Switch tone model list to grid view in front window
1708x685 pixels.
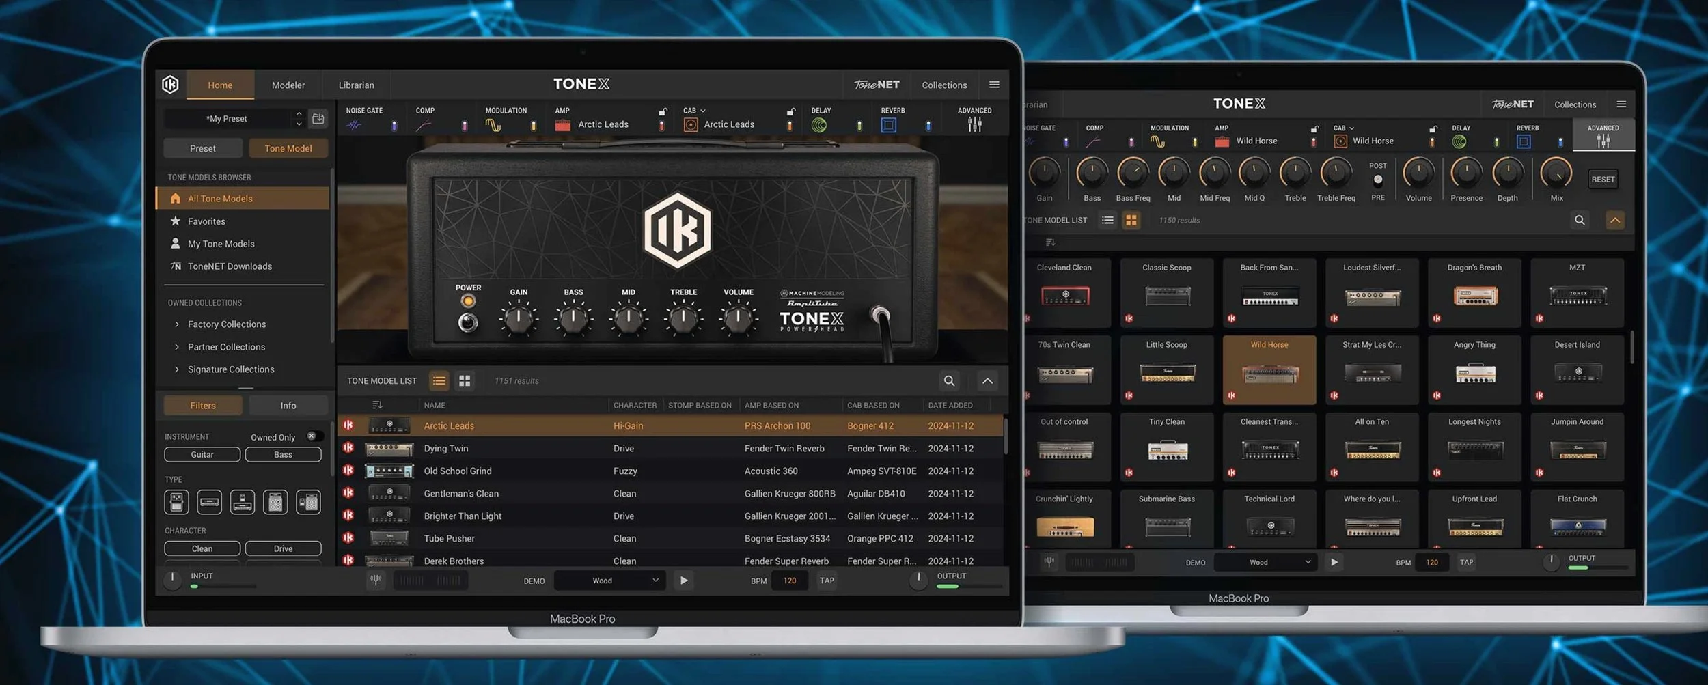point(465,381)
